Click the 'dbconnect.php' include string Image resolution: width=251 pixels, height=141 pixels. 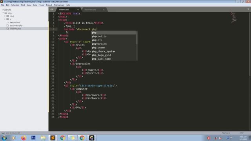tap(87, 29)
